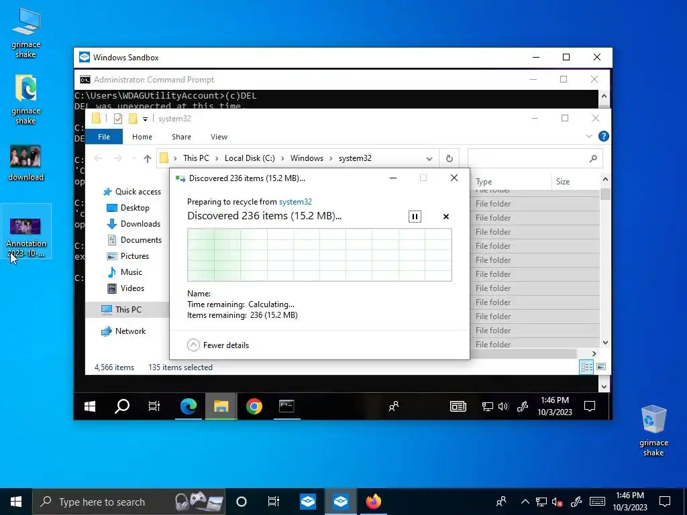Open the sandbox Start menu
This screenshot has height=515, width=687.
(x=90, y=406)
